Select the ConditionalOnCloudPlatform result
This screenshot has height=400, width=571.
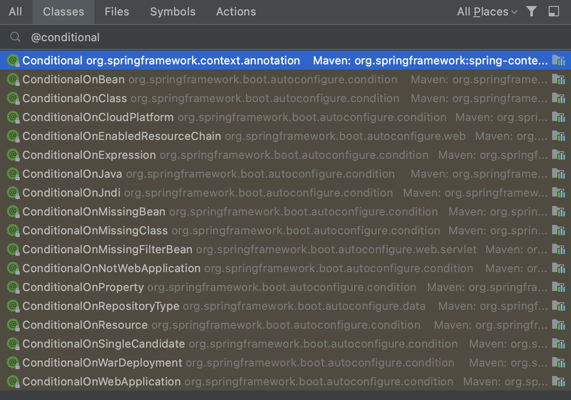pos(285,117)
